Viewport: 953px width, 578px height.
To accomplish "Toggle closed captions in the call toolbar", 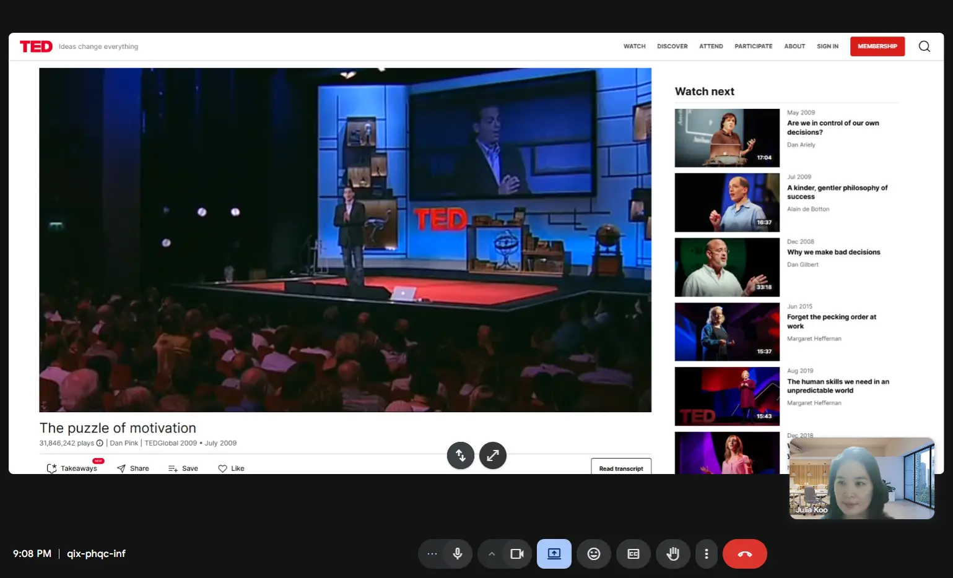I will (x=633, y=554).
